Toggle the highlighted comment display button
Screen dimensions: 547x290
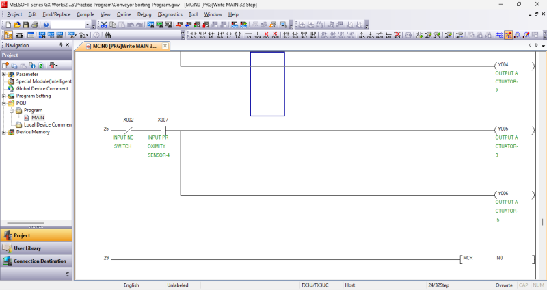point(508,35)
